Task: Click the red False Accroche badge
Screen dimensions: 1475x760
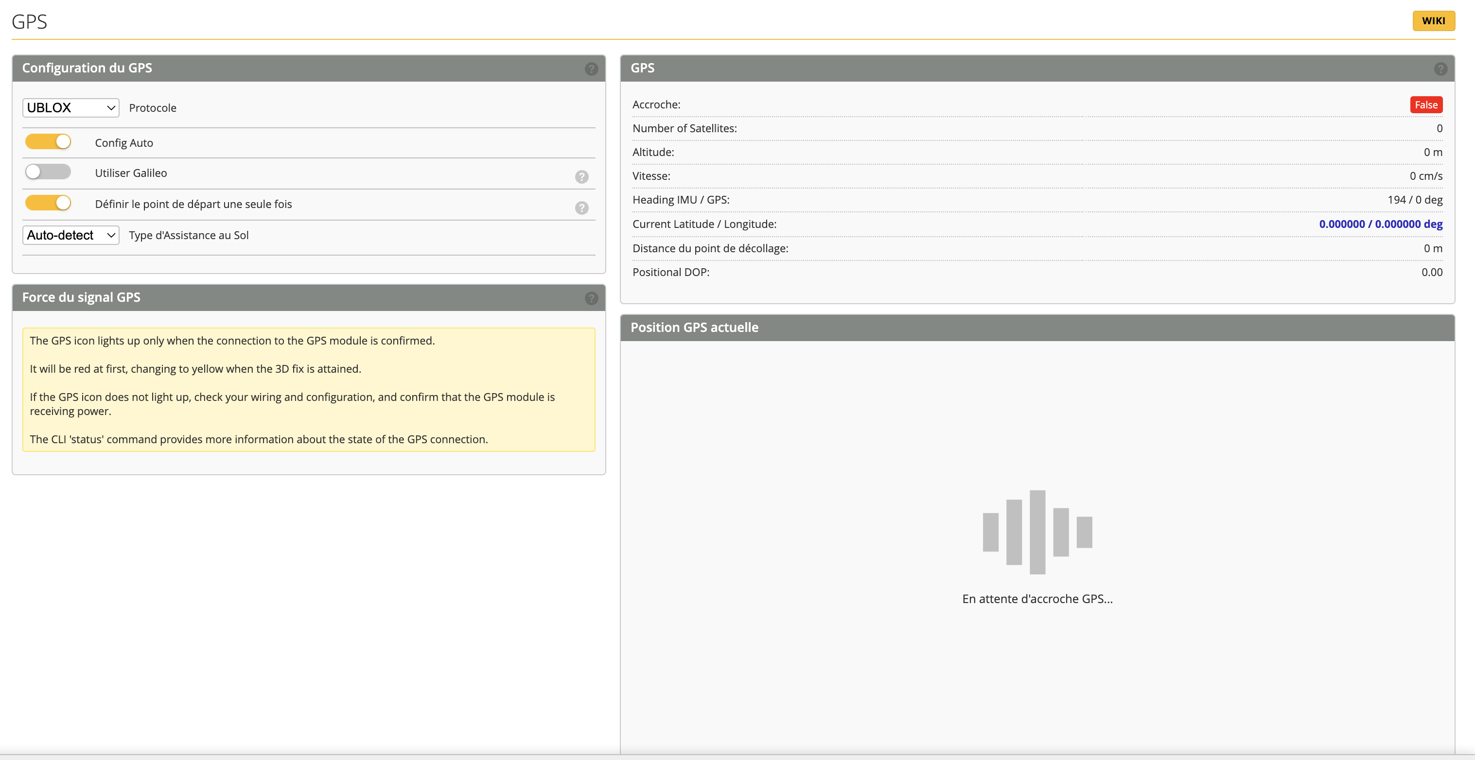Action: [x=1425, y=105]
